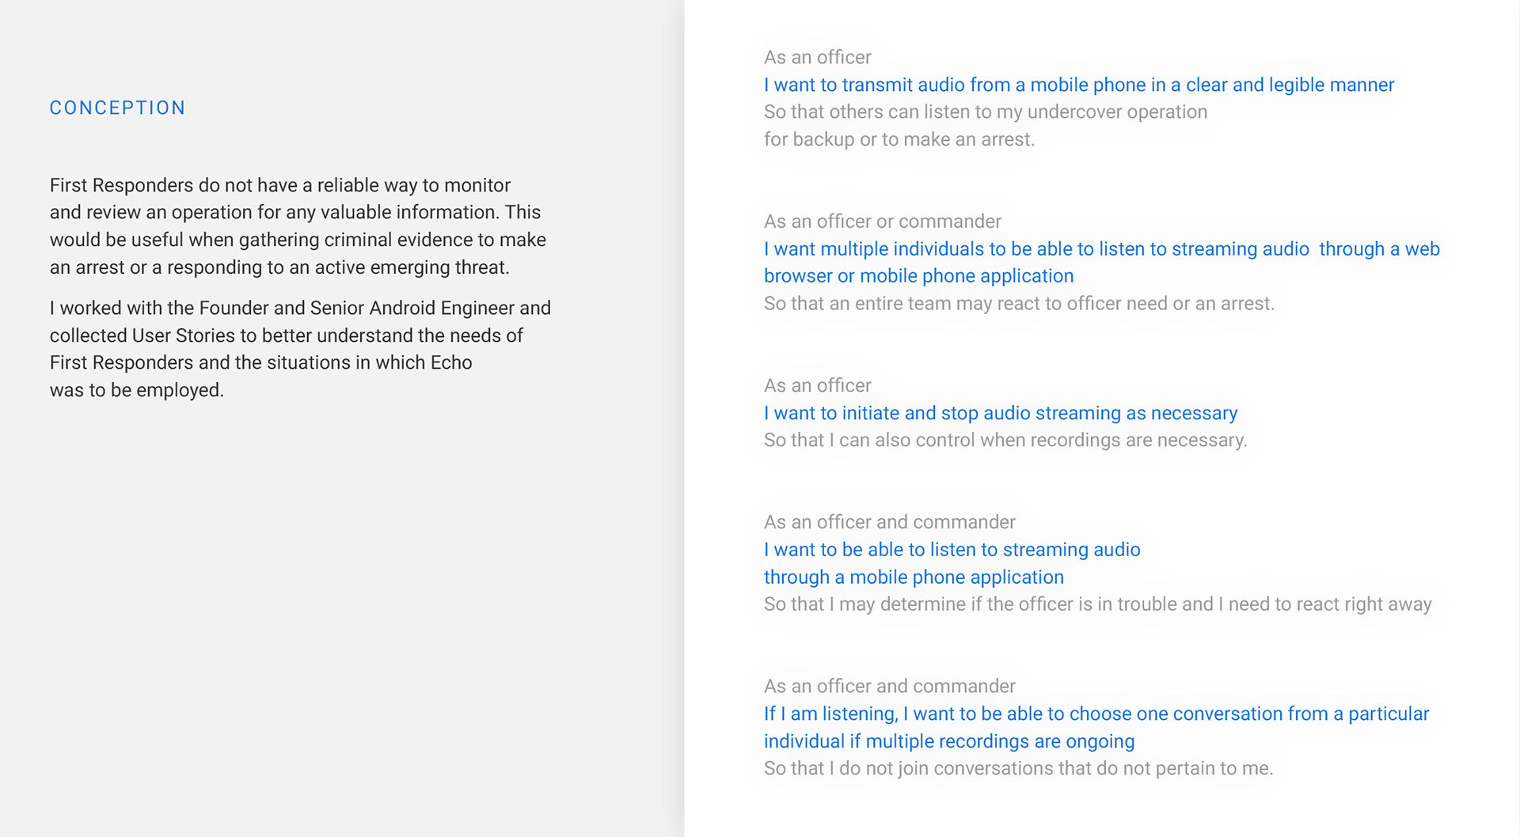Click "As an officer" above the initiate-and-stop story
The height and width of the screenshot is (837, 1520).
click(817, 385)
